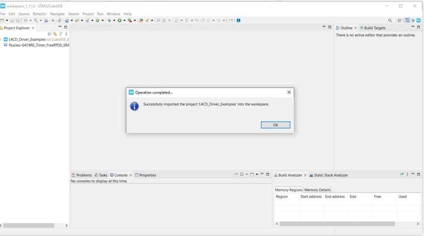Screen dimensions: 424x236
Task: Switch to the Problems tab
Action: point(81,175)
